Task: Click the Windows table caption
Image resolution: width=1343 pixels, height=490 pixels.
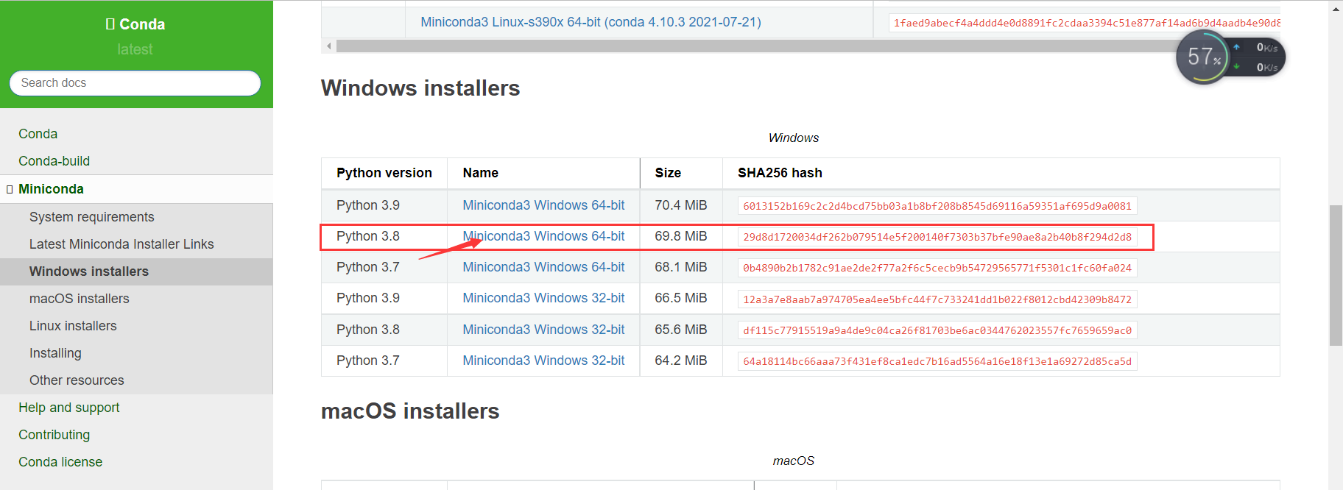Action: coord(794,138)
